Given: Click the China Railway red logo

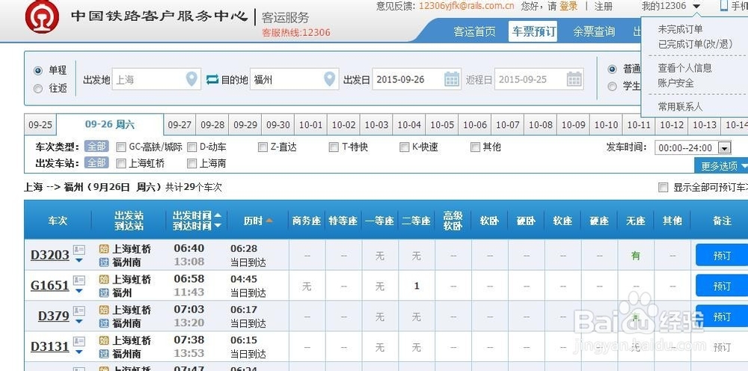Looking at the screenshot, I should pos(42,17).
